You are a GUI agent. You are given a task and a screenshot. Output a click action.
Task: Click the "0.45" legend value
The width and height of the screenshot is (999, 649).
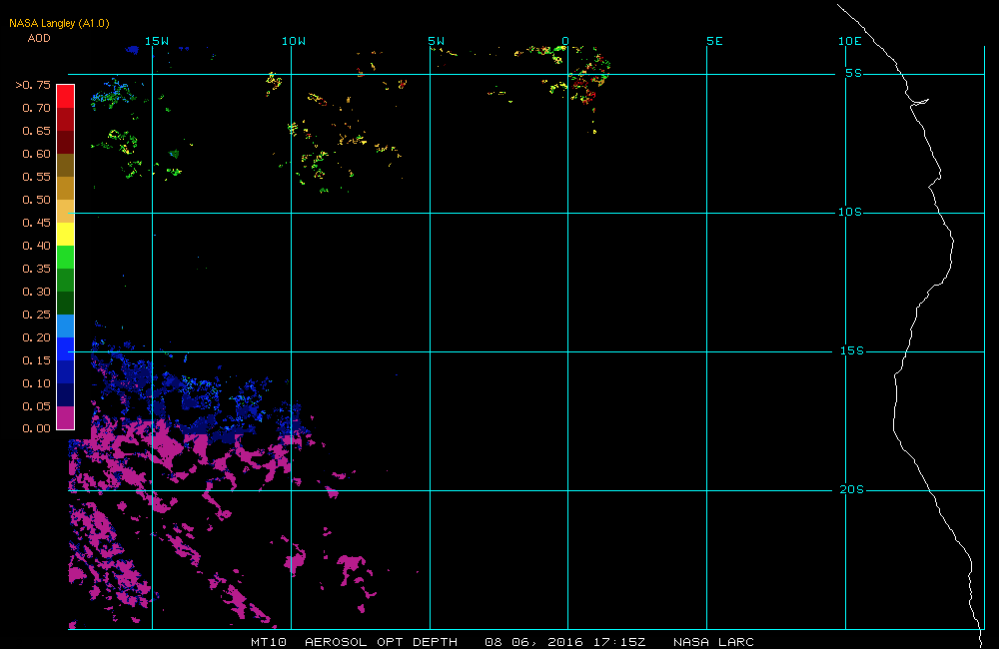tap(36, 223)
